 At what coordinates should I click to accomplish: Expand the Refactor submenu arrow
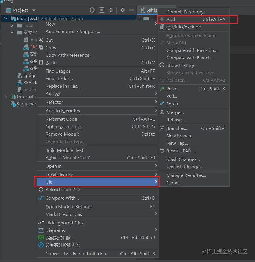point(156,102)
